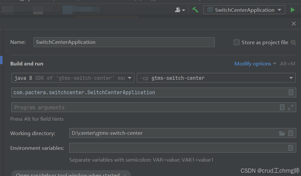Remove 'Open run/debug tool window when started' tag
The image size is (301, 176).
(125, 175)
